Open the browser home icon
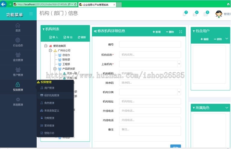This screenshot has width=231, height=149. point(228,4)
